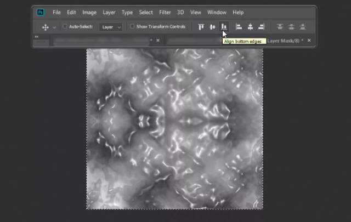Click Align vertical centers icon
Viewport: 351px width, 222px height.
point(212,27)
